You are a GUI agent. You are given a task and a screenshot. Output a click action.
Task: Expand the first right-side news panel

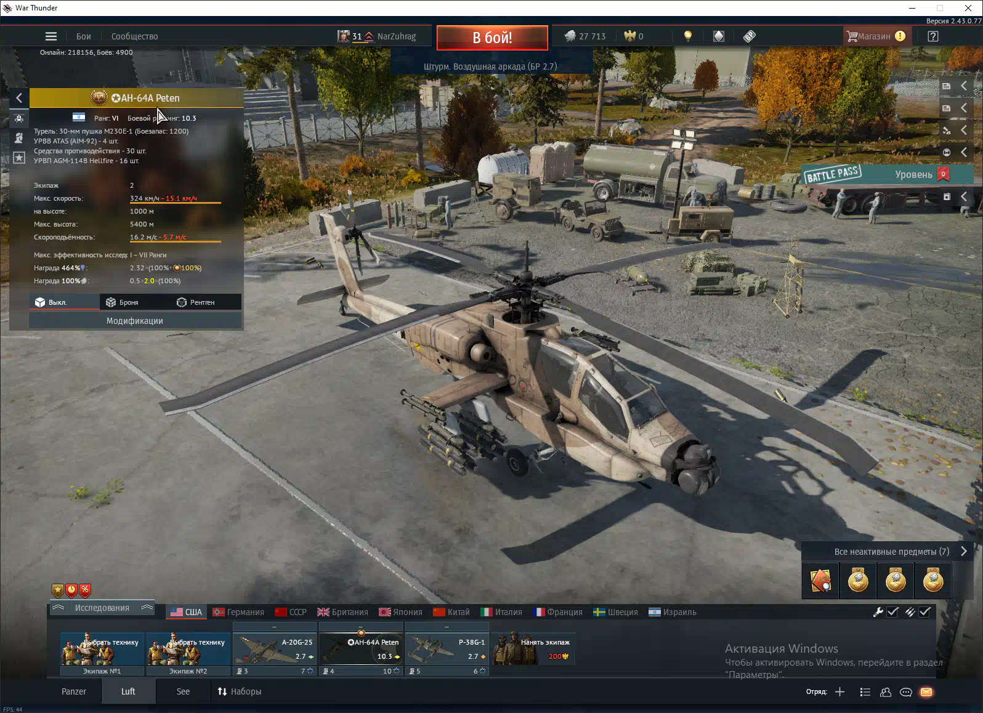coord(964,86)
